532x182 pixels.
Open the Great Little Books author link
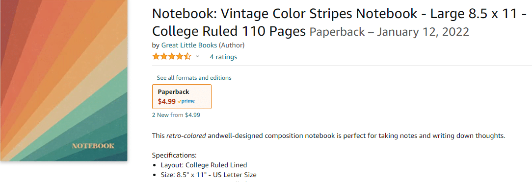pyautogui.click(x=189, y=45)
